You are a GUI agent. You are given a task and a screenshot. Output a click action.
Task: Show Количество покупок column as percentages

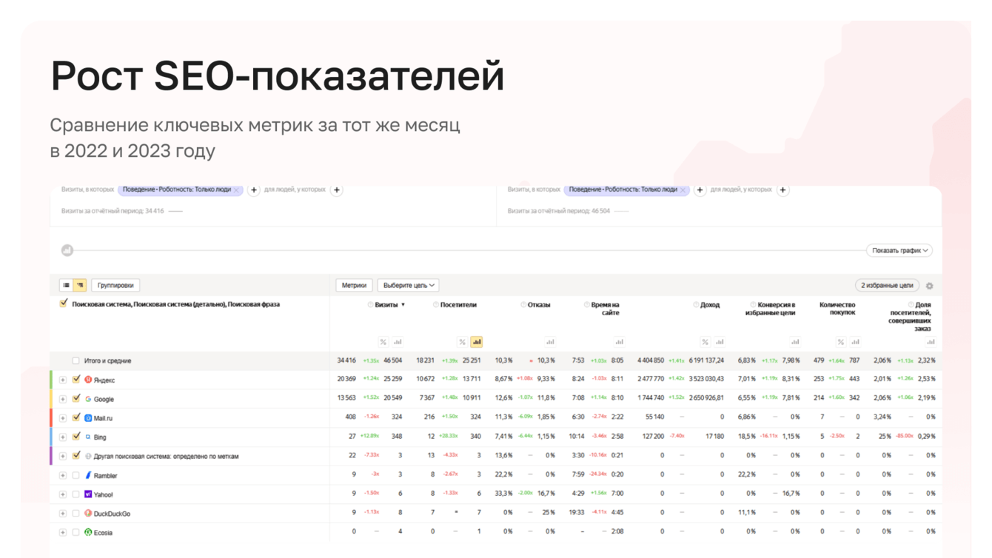(840, 342)
